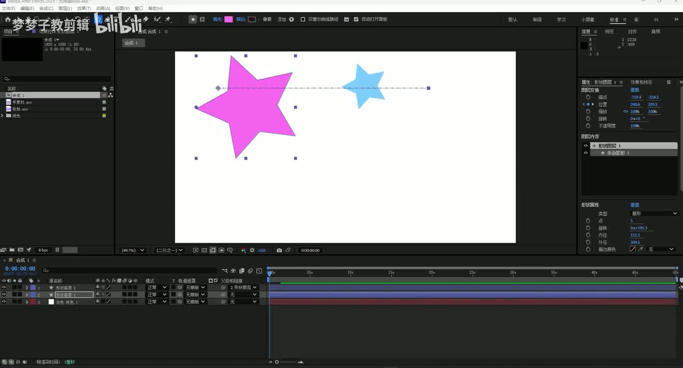Click the Add (添加) play-arrow button
The height and width of the screenshot is (368, 683).
[x=291, y=19]
